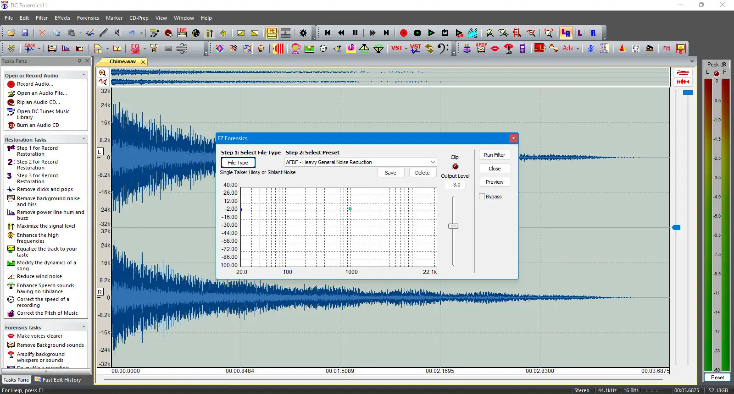Toggle the R channel marker on waveform
734x394 pixels.
click(100, 292)
